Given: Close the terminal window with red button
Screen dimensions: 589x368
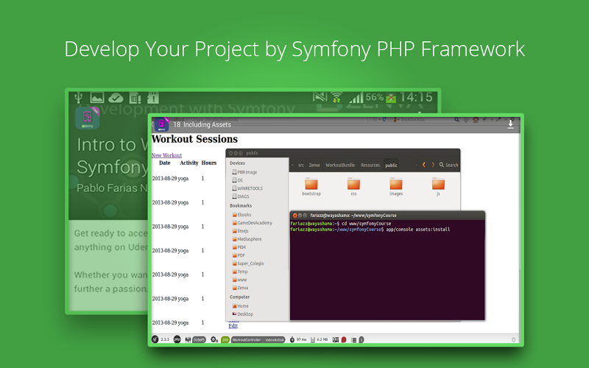Looking at the screenshot, I should click(x=295, y=215).
